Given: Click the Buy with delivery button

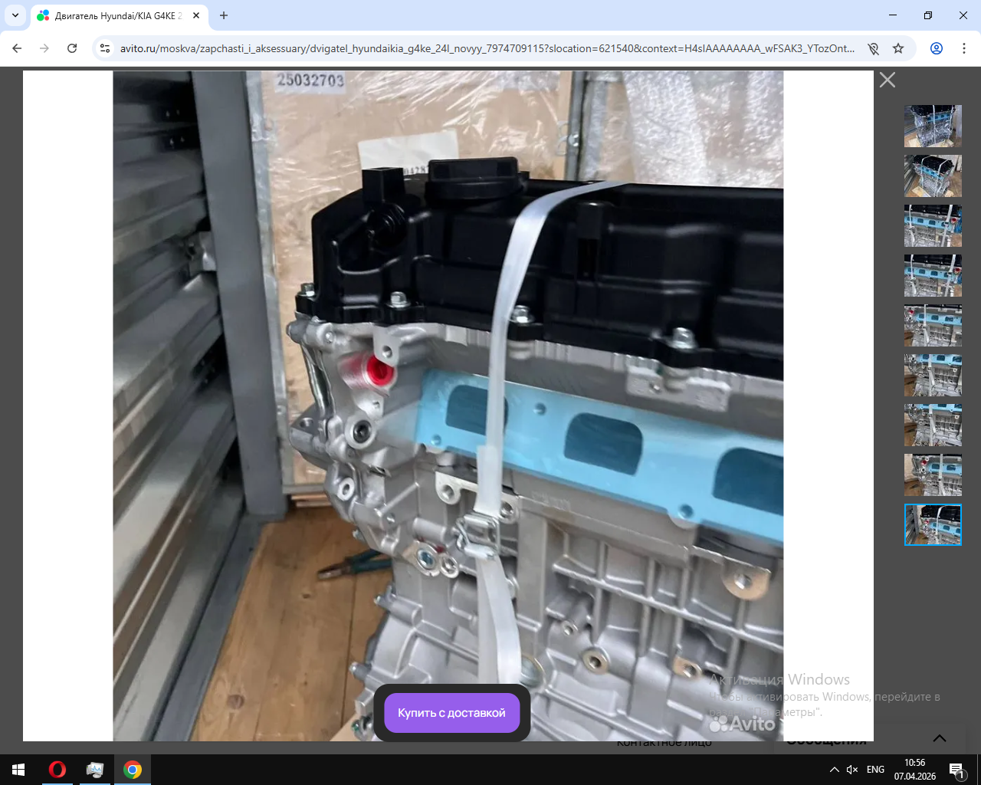Looking at the screenshot, I should coord(451,713).
